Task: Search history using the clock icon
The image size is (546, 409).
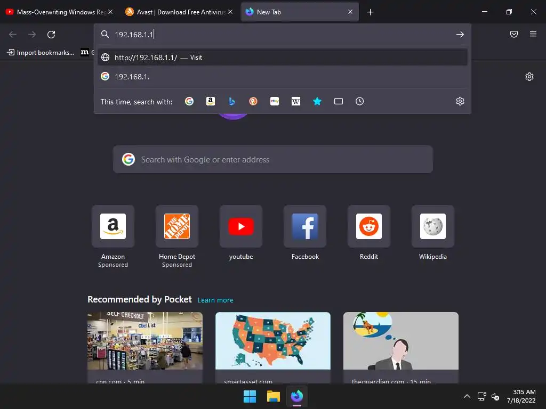Action: (x=360, y=101)
